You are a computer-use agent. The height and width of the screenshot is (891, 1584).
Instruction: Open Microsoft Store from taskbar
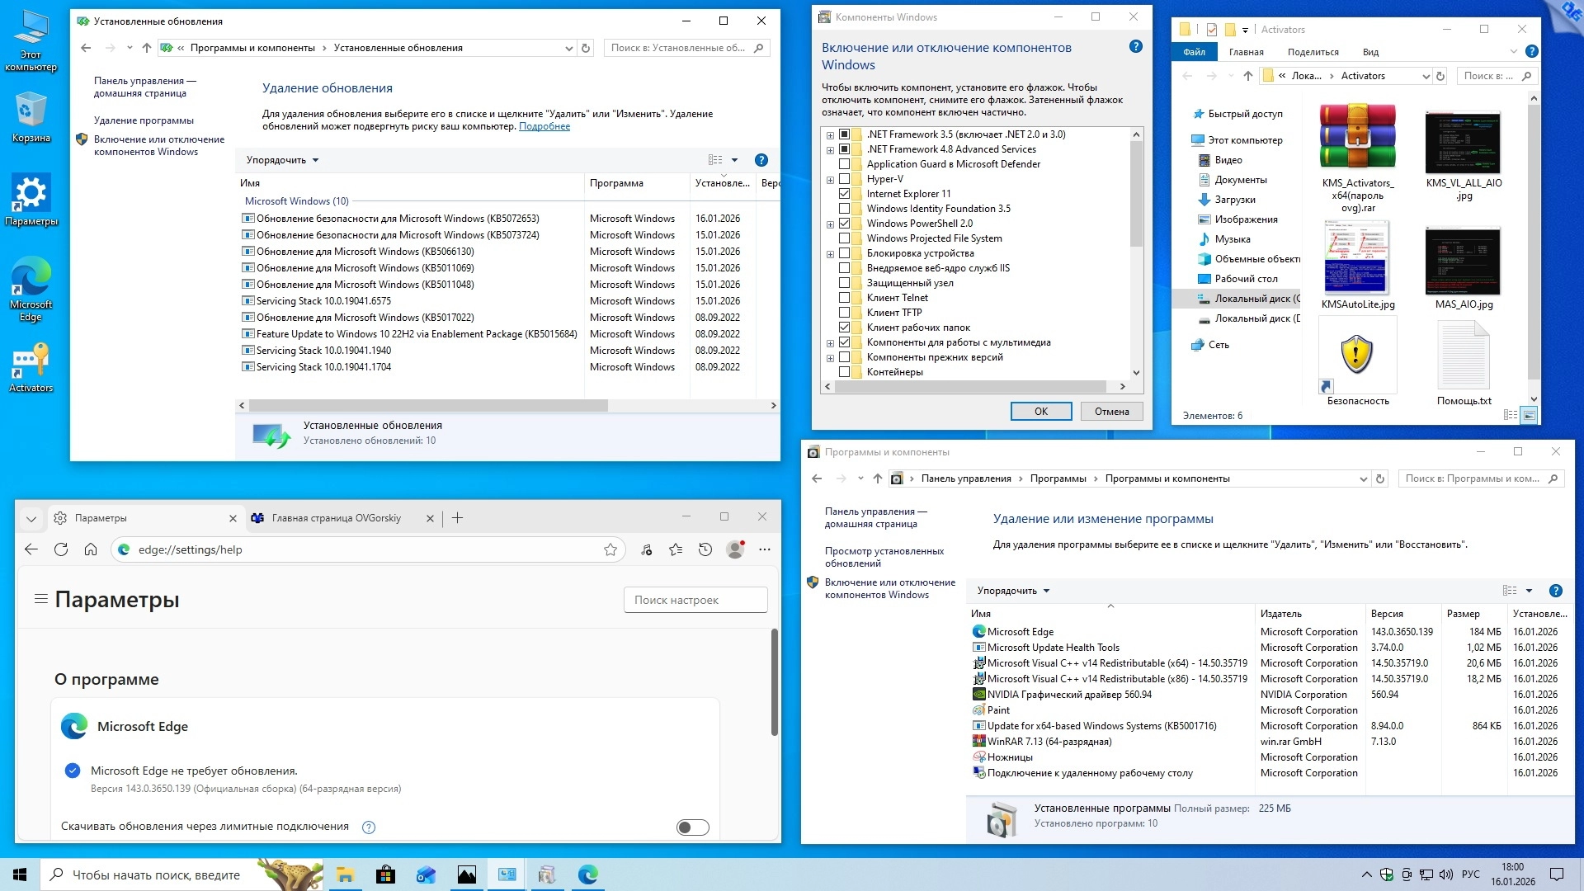pos(385,874)
